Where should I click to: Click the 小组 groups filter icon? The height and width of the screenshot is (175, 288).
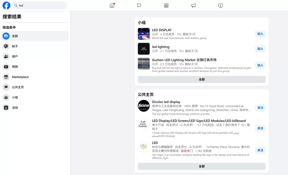(6, 97)
